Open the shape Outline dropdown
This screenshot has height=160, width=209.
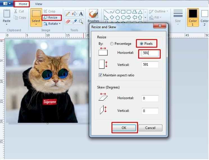167,11
